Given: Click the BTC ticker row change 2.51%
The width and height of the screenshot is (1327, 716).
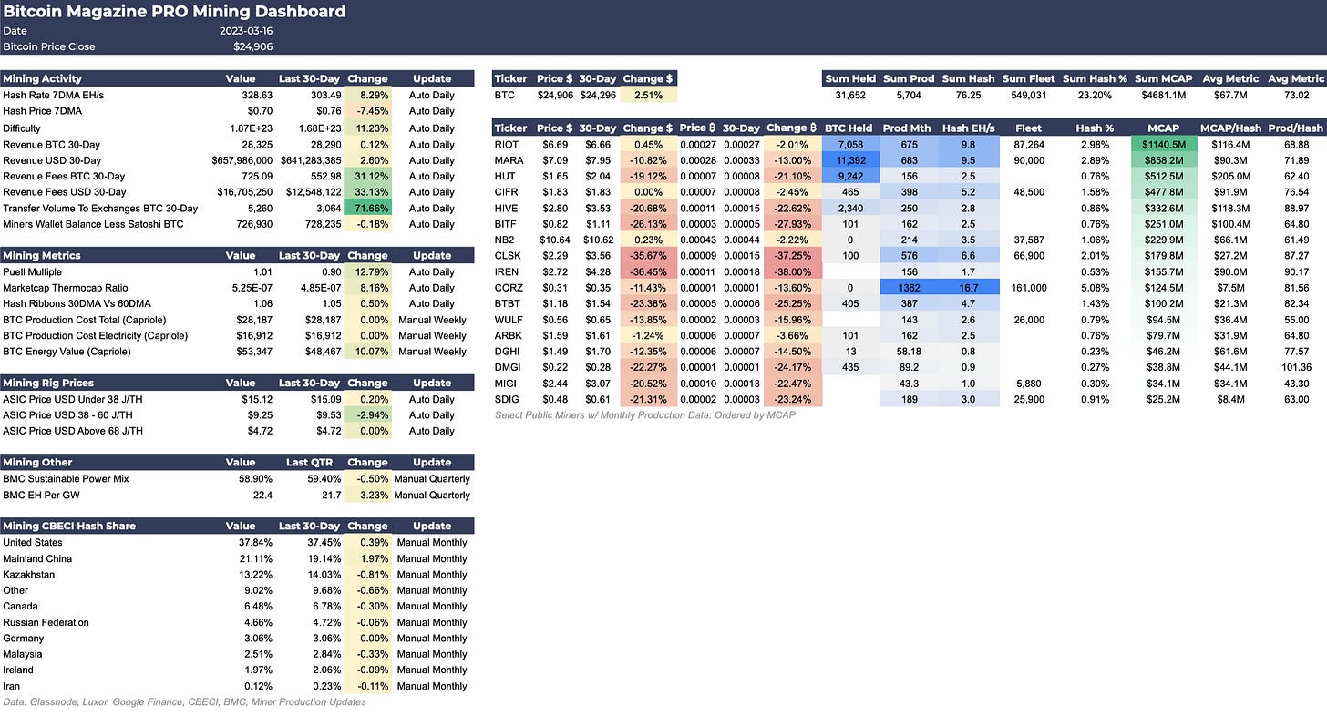Looking at the screenshot, I should pyautogui.click(x=649, y=95).
